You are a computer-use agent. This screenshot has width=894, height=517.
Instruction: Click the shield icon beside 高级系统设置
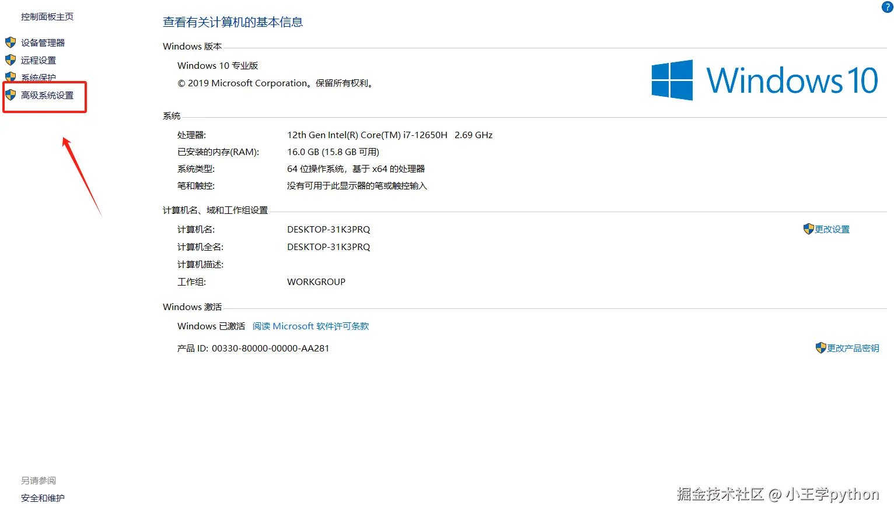[x=11, y=95]
